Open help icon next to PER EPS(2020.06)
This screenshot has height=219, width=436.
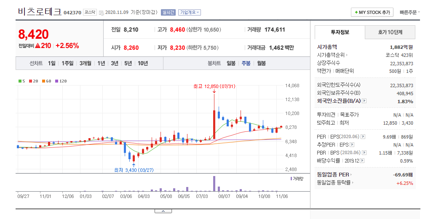[363, 137]
